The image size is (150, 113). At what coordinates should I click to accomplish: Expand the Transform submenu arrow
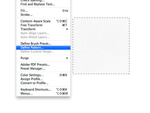67,29
